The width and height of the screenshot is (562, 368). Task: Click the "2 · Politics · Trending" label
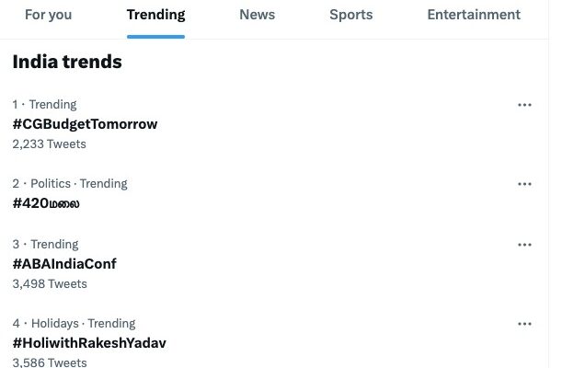(x=70, y=183)
